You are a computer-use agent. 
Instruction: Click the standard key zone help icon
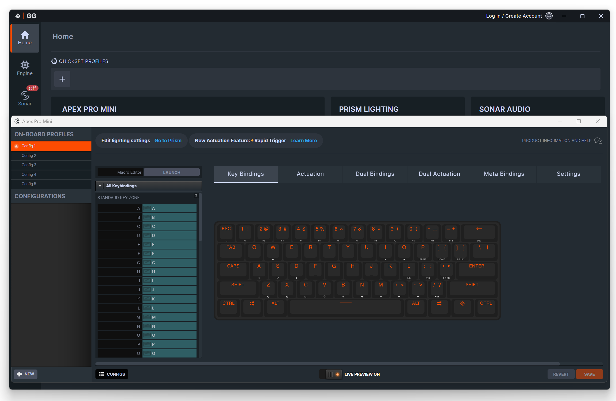click(x=196, y=196)
